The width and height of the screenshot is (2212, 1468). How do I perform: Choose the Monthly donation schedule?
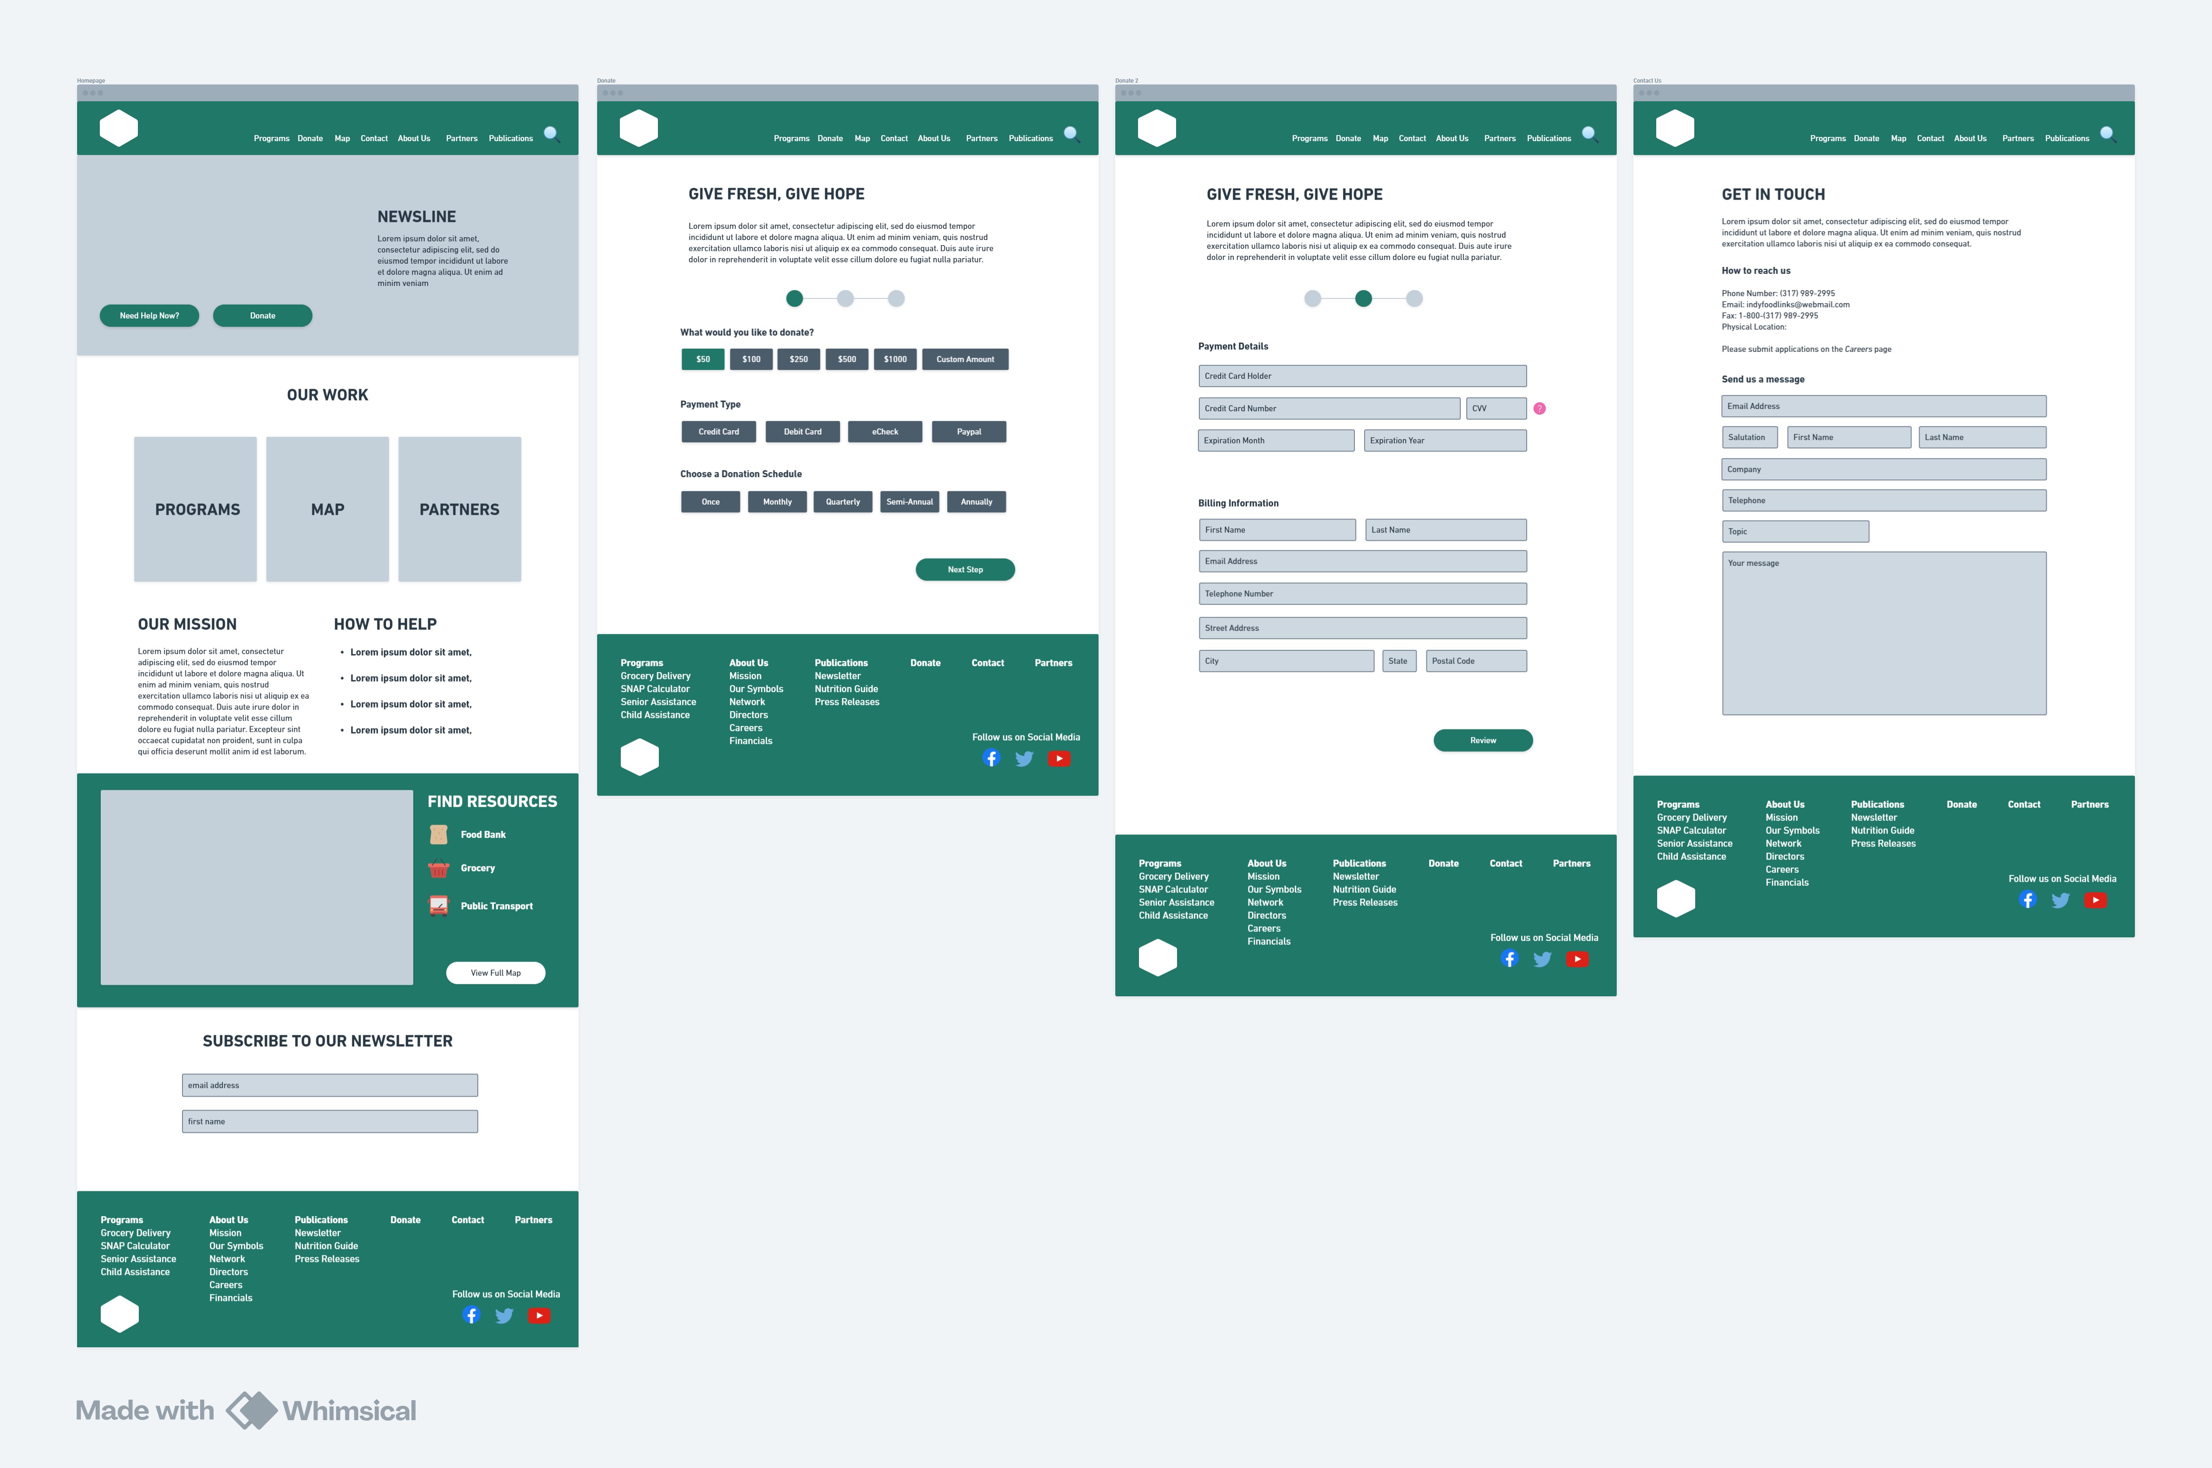(x=777, y=502)
